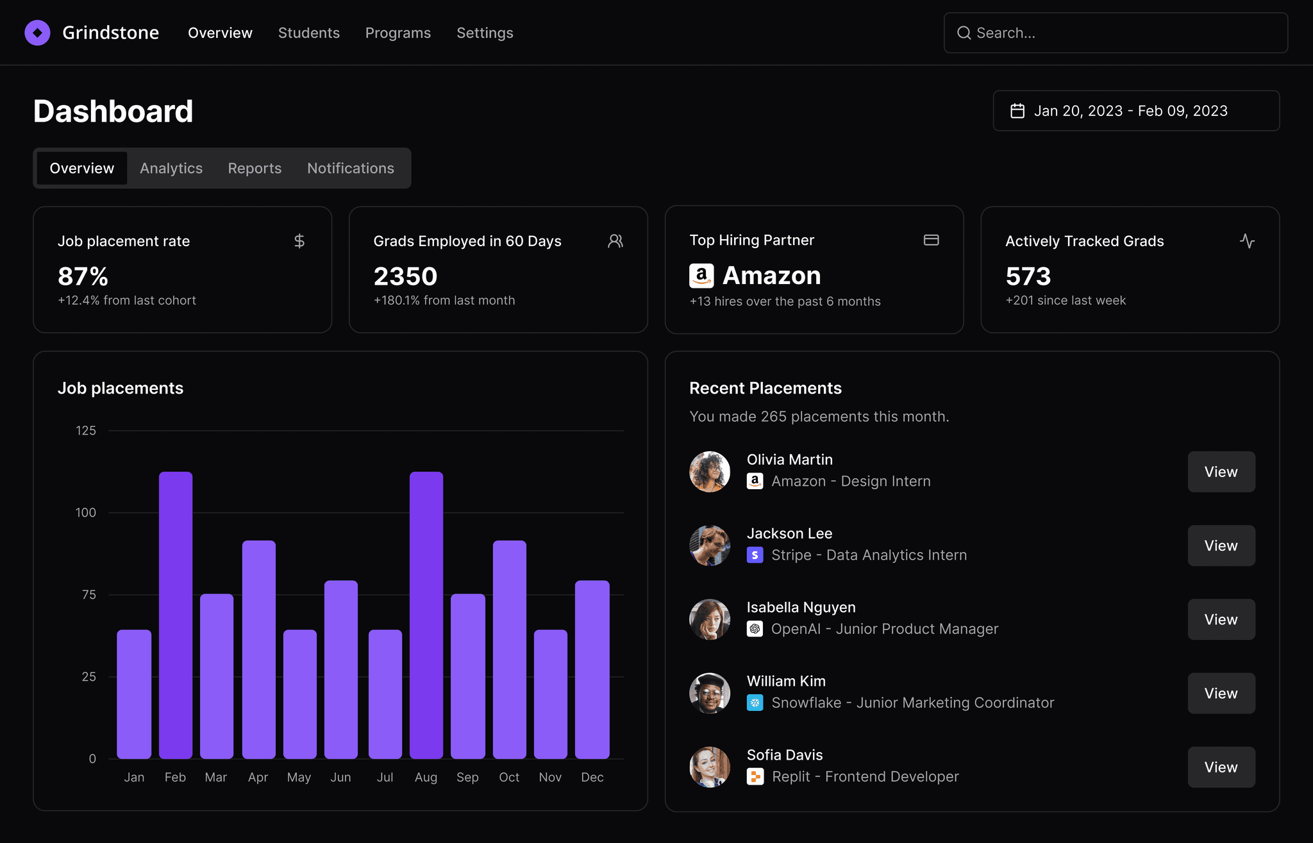Image resolution: width=1313 pixels, height=843 pixels.
Task: Click '+13 hires over the past 6 months'
Action: [x=785, y=301]
